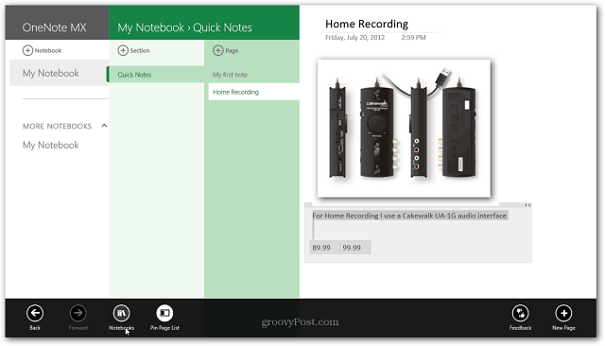This screenshot has width=605, height=346.
Task: Click the audio interface product image
Action: point(404,129)
